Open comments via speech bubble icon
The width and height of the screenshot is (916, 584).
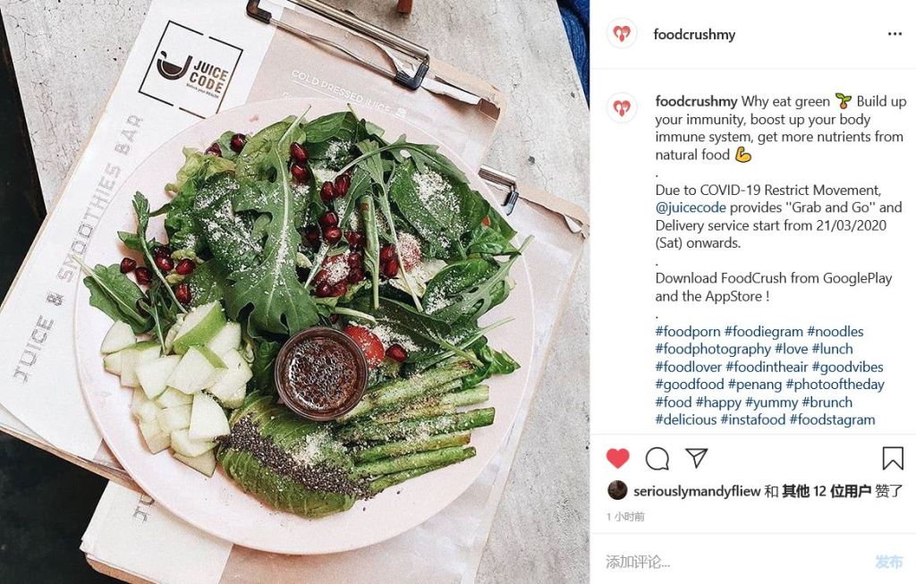tap(657, 459)
